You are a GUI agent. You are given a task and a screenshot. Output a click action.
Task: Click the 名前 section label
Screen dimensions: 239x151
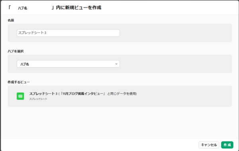pyautogui.click(x=11, y=20)
